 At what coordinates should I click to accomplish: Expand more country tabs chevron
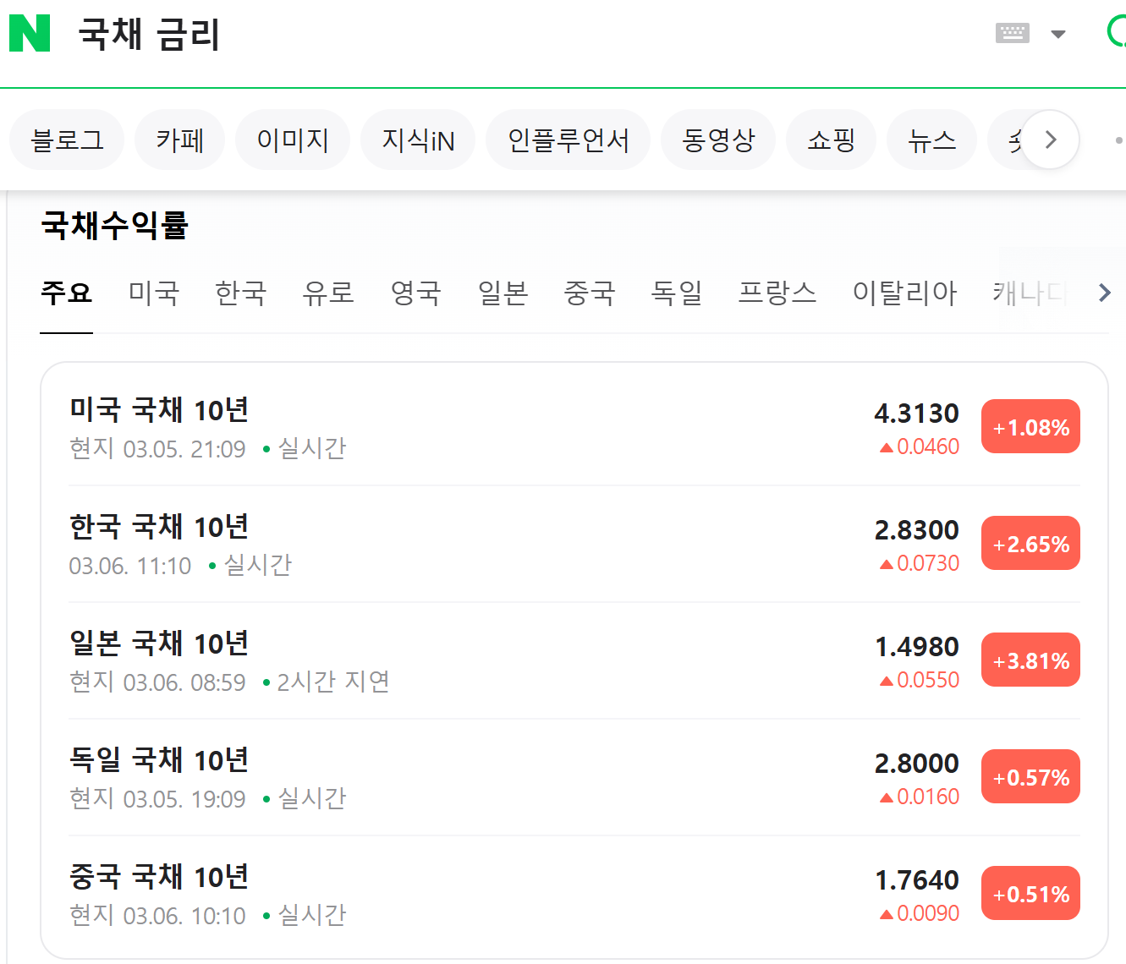click(x=1104, y=293)
